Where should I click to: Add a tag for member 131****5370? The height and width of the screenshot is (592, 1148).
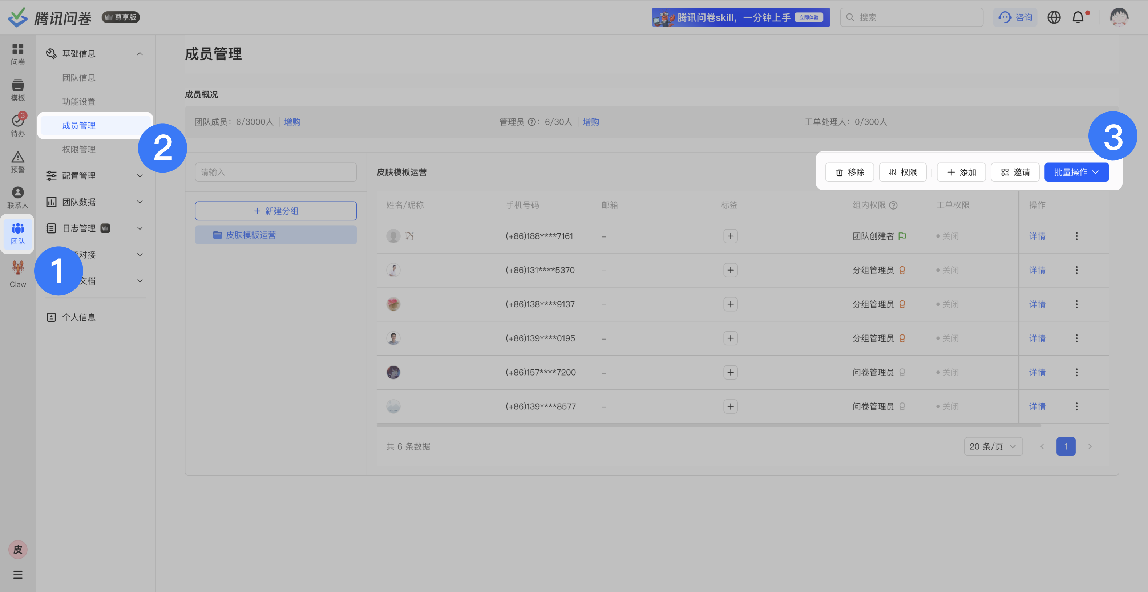coord(731,270)
